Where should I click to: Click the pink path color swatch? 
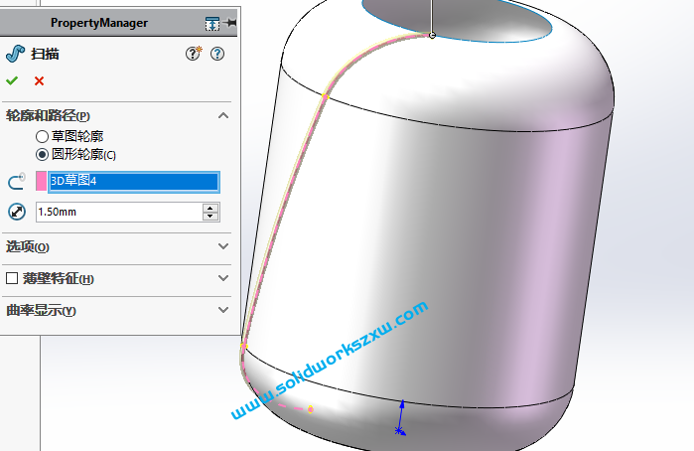41,181
